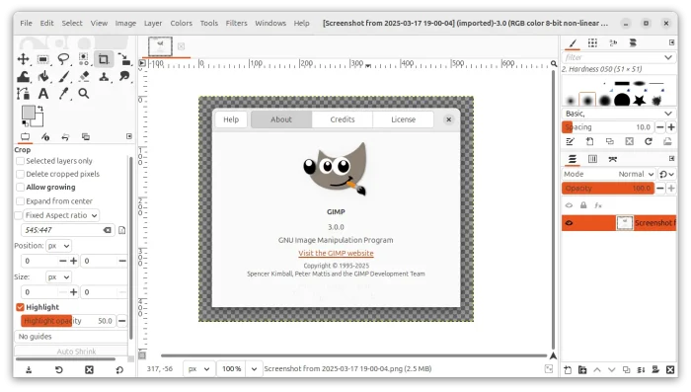
Task: Open the Windows menu
Action: point(270,23)
